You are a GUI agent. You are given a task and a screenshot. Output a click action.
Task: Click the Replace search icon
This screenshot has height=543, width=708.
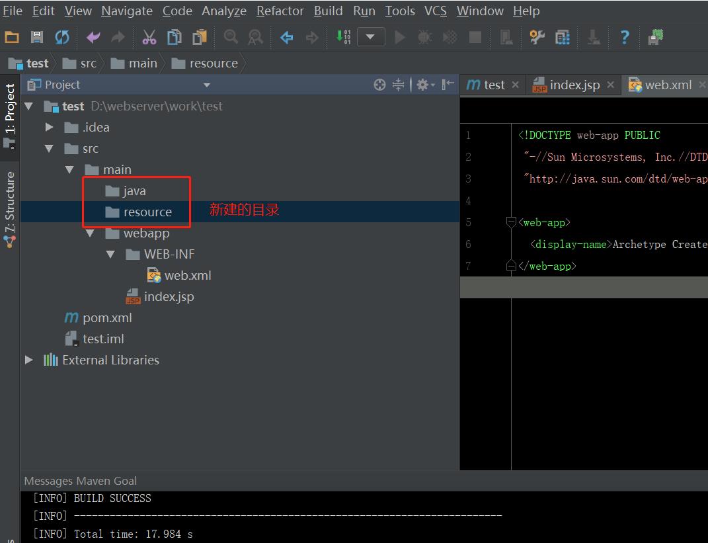click(x=256, y=37)
